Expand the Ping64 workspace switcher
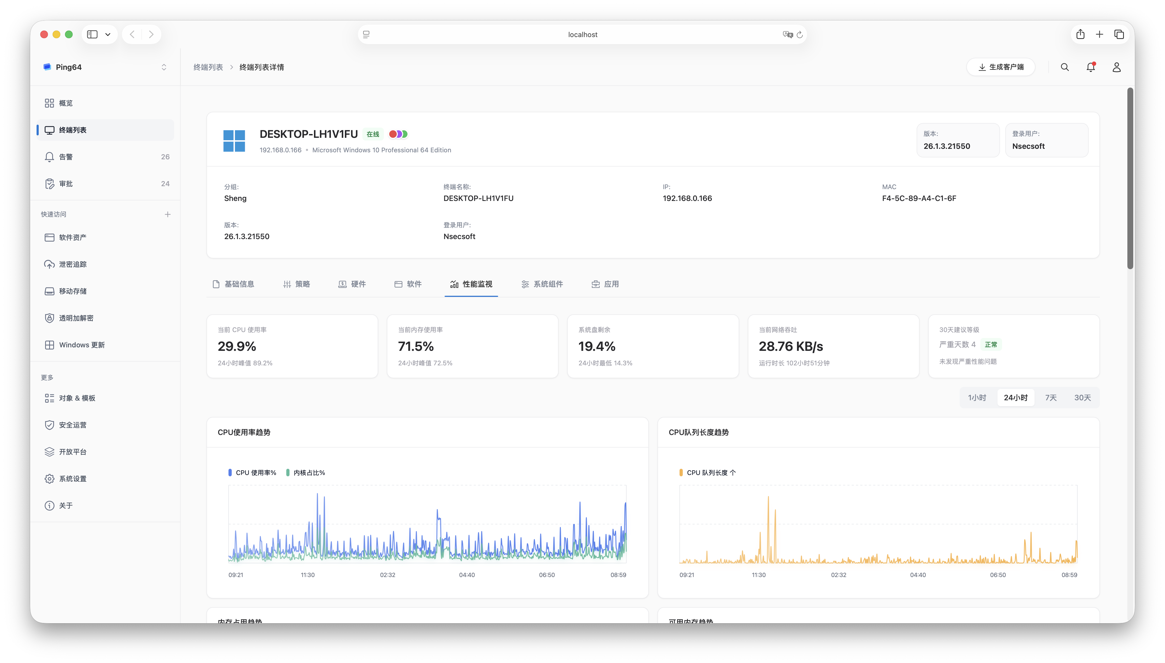 (163, 67)
